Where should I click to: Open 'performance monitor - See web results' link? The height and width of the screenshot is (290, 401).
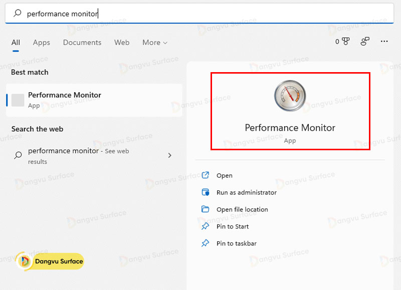[x=78, y=155]
